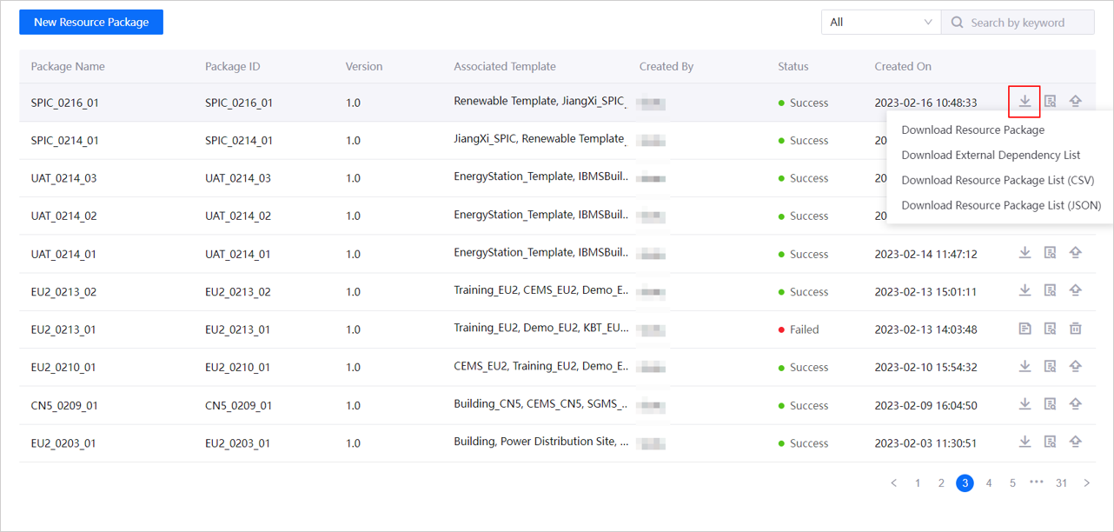This screenshot has height=532, width=1114.
Task: Click the publish icon for EU2_0203_01
Action: (1075, 442)
